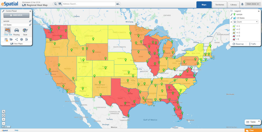The height and width of the screenshot is (132, 262).
Task: Open the Count dropdown in the Legend
Action: click(x=245, y=22)
